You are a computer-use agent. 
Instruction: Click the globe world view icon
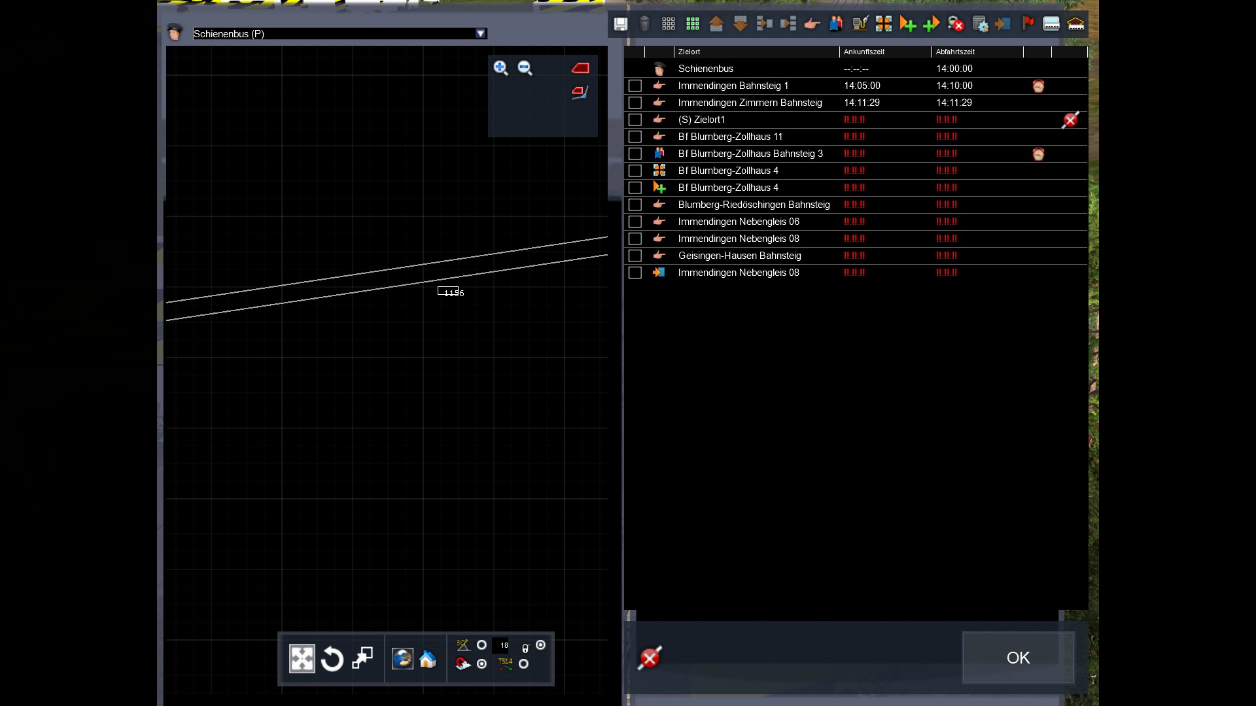(x=402, y=659)
